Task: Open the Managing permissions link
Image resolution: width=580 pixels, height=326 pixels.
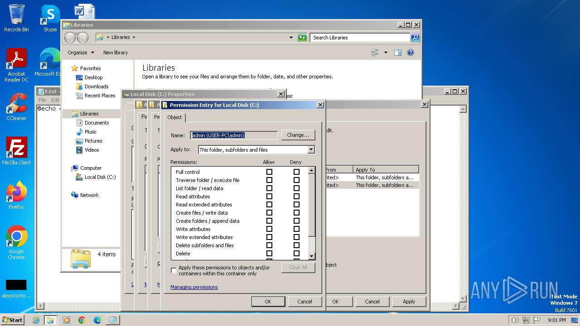Action: pos(194,287)
